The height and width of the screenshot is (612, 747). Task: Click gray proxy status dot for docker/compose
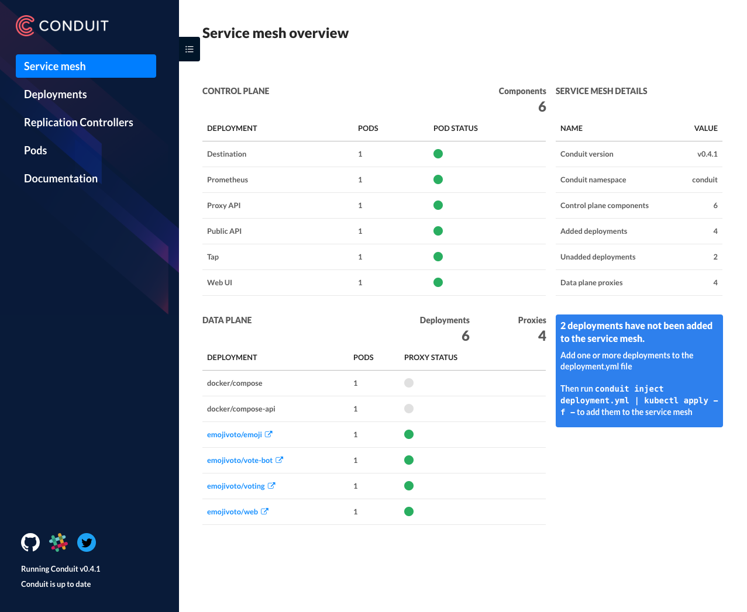[409, 383]
